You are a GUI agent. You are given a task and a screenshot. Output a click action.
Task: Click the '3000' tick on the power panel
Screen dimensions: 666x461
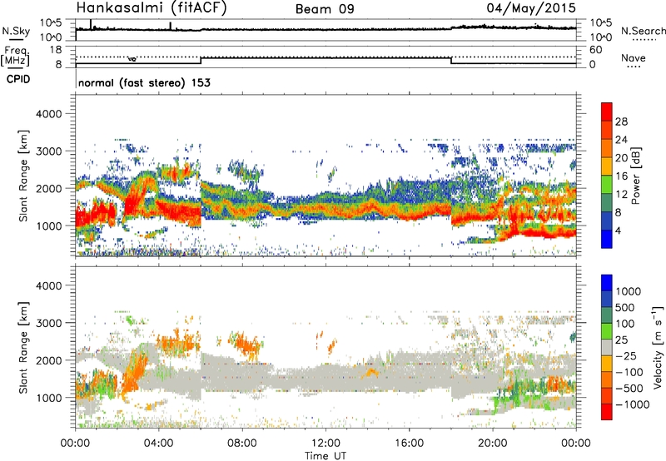(x=48, y=151)
